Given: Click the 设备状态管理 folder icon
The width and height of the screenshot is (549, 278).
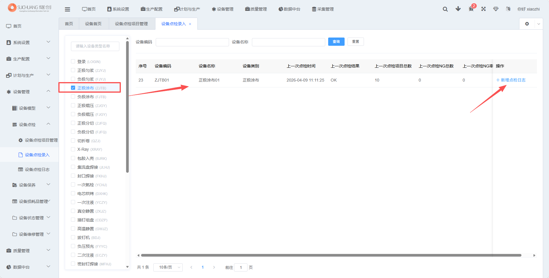Looking at the screenshot, I should click(15, 218).
